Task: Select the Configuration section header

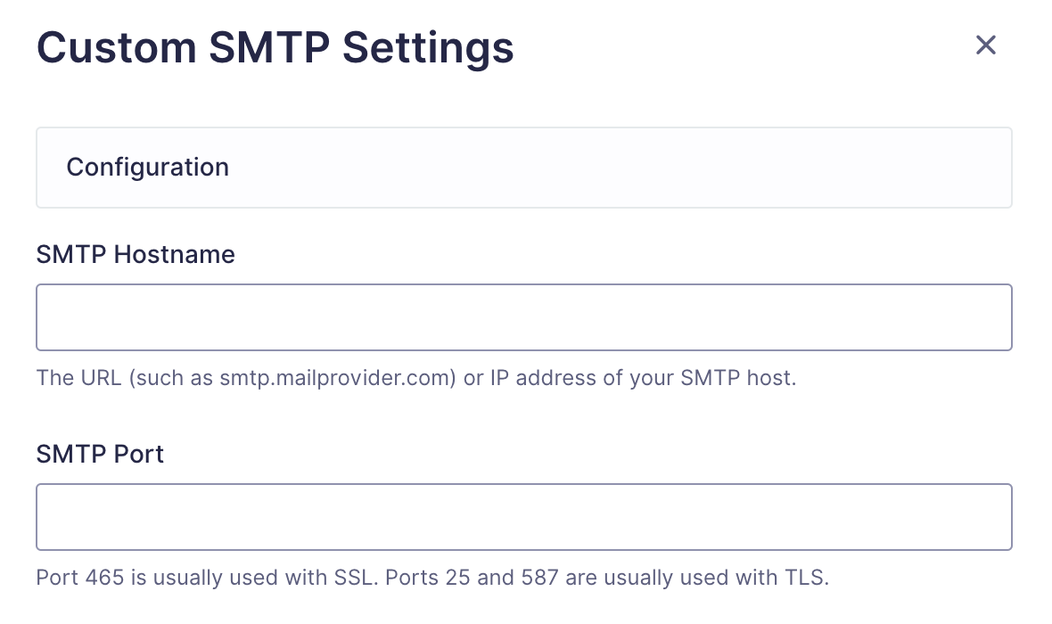Action: 148,167
